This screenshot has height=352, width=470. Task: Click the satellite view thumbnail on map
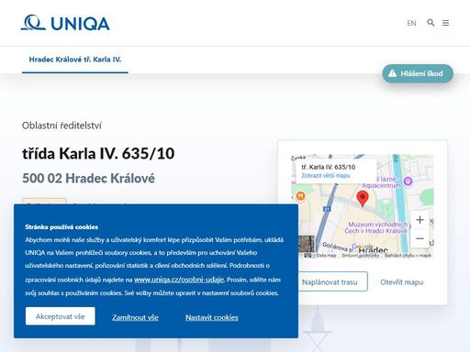pyautogui.click(x=307, y=244)
